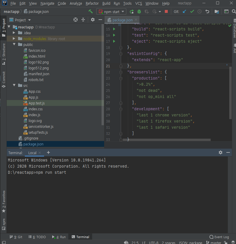Open the profiler dropdown arrow in toolbar
236x244 pixels.
pyautogui.click(x=160, y=12)
